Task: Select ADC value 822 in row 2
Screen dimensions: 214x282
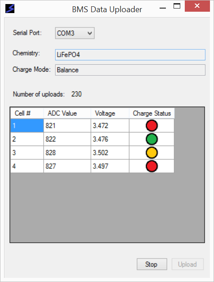Action: coord(67,139)
